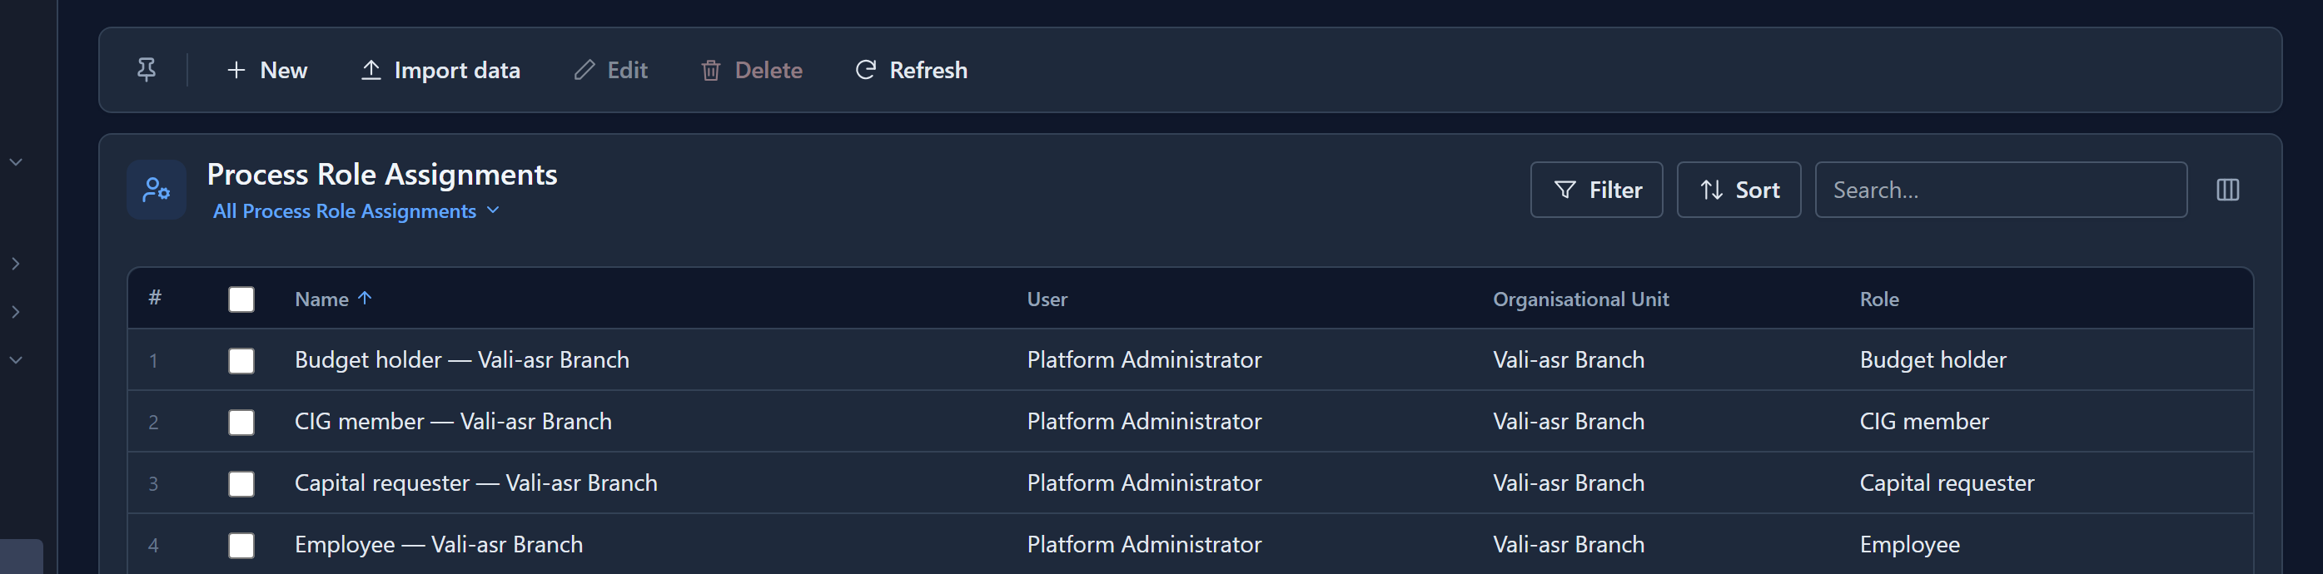Open the column chooser icon
Viewport: 2323px width, 574px height.
coord(2227,189)
